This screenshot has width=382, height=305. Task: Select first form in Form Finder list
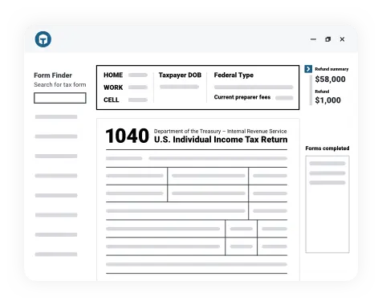coord(56,116)
